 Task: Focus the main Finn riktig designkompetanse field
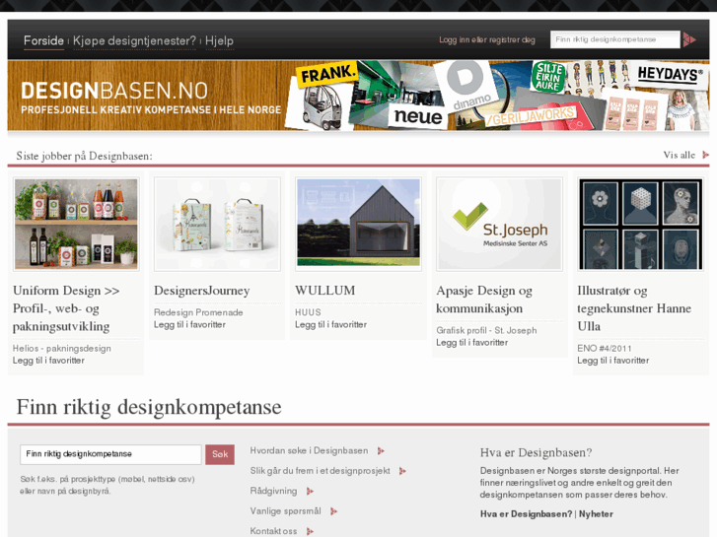(110, 454)
